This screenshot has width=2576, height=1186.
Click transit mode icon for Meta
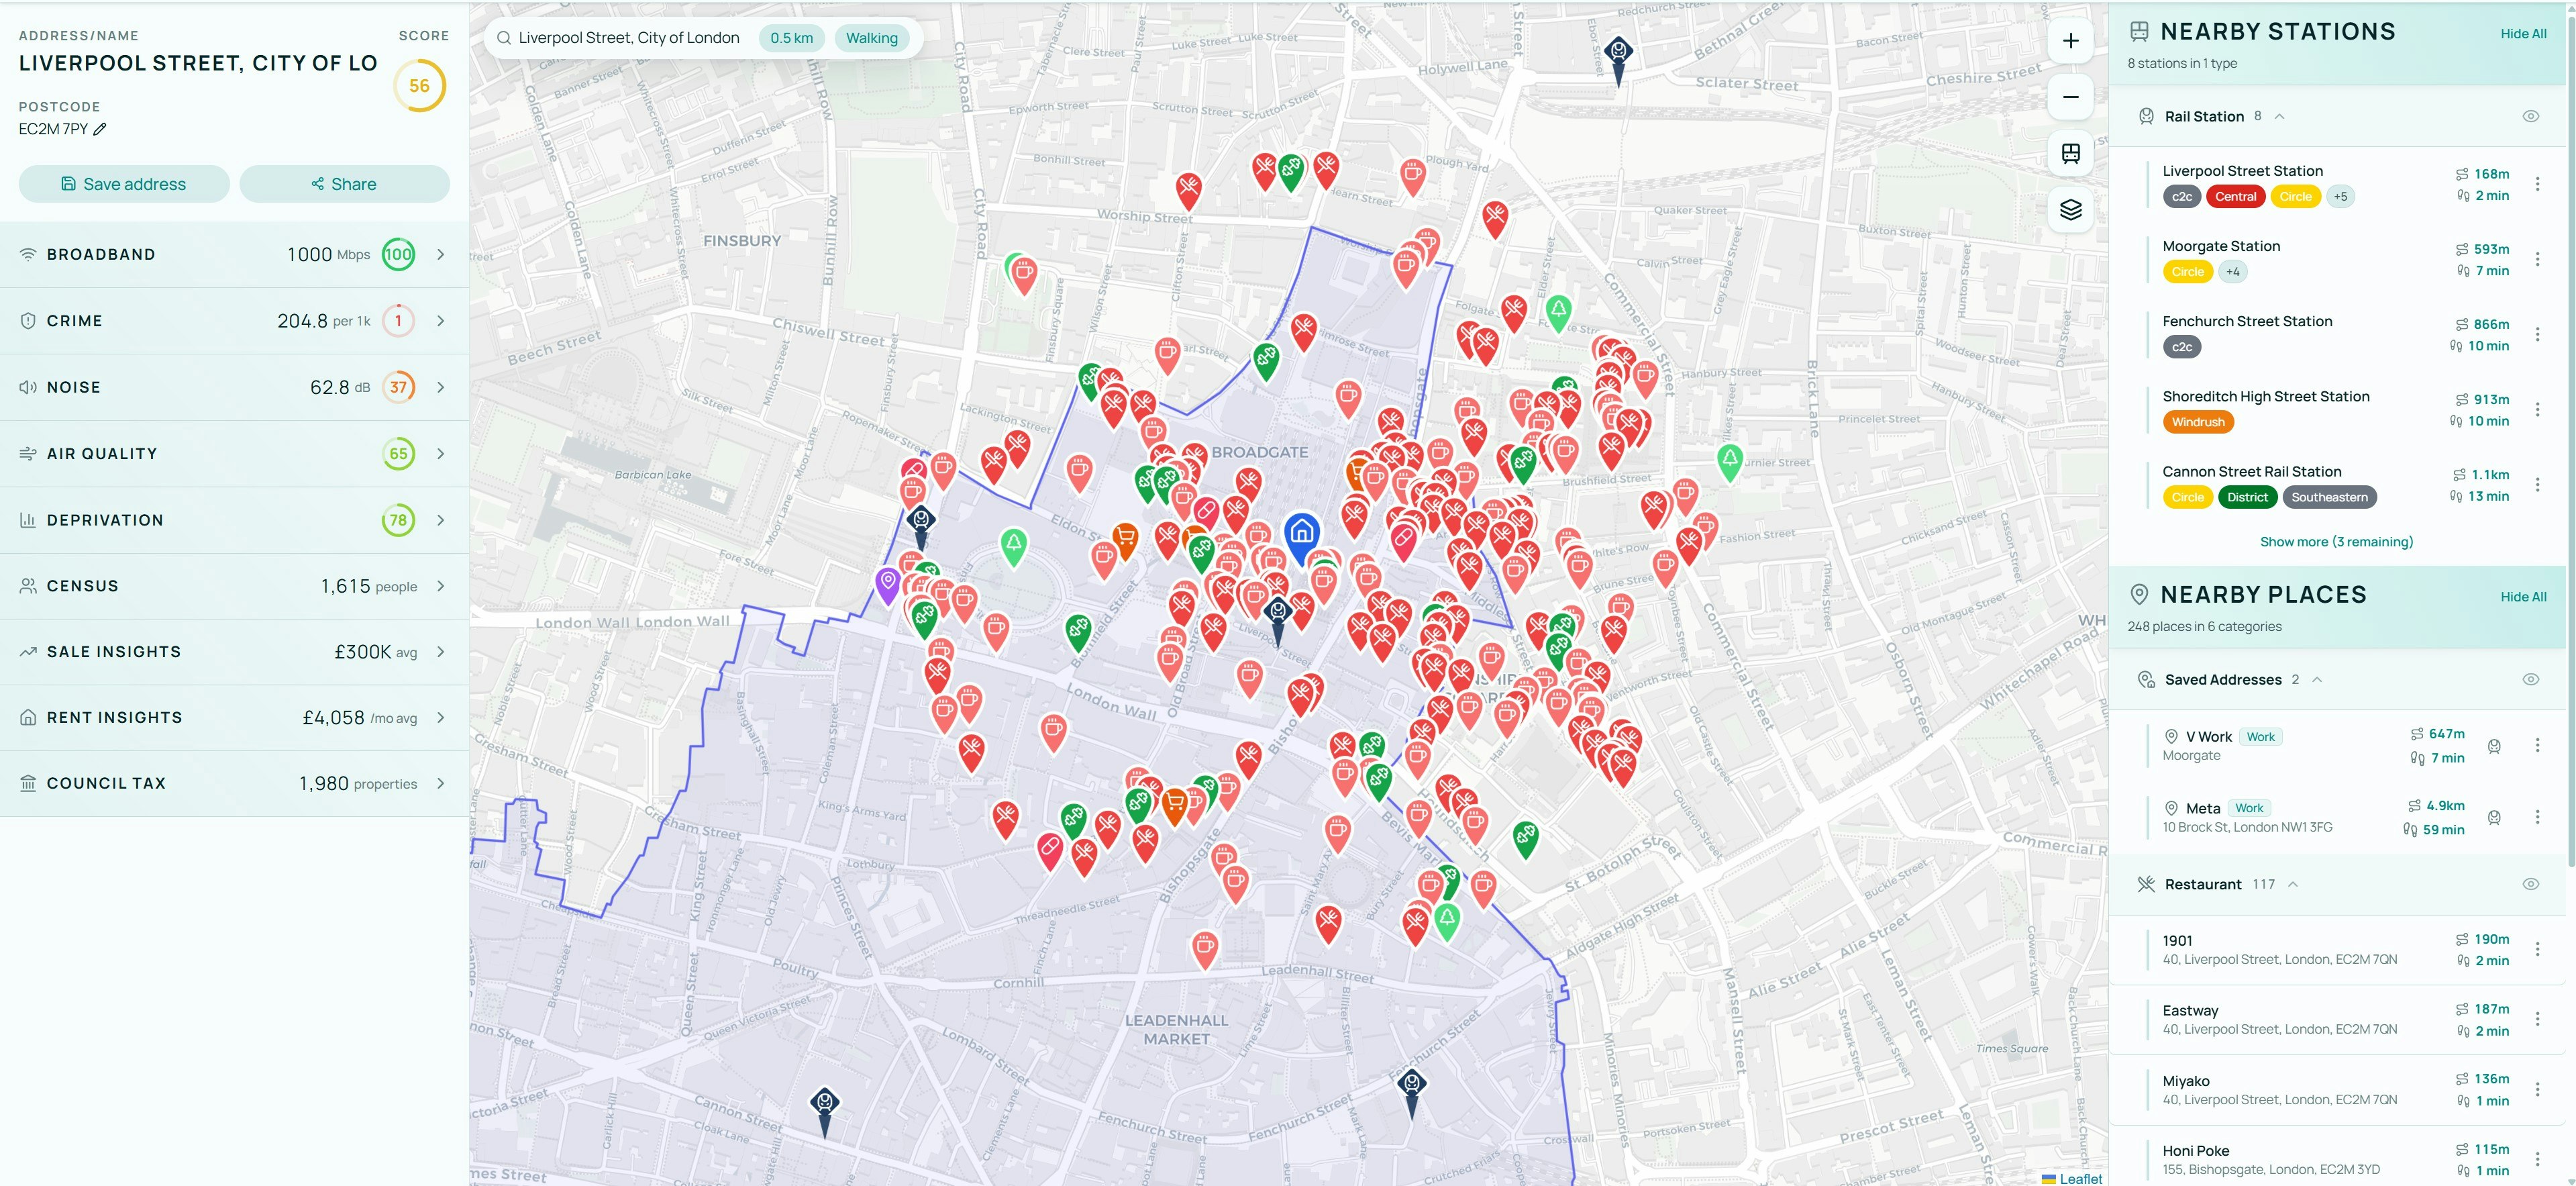[x=2494, y=818]
